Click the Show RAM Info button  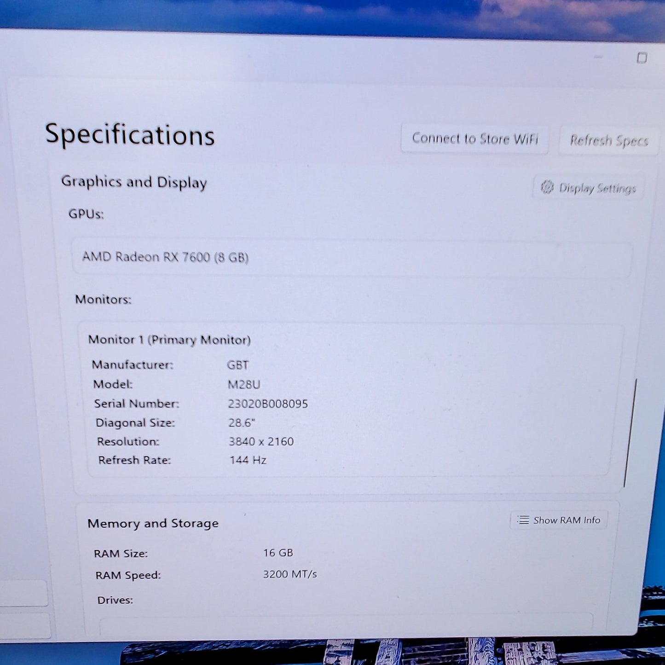pyautogui.click(x=559, y=520)
